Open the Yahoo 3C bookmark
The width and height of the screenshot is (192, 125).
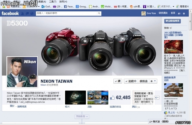pyautogui.click(x=149, y=7)
